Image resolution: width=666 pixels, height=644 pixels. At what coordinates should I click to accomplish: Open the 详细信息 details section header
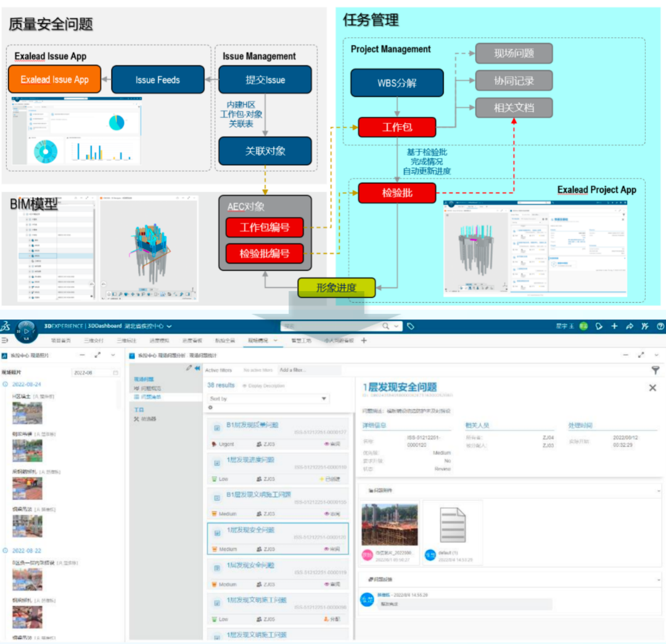click(374, 425)
